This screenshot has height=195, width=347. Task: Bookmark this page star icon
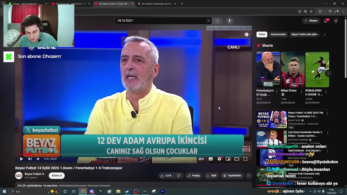coord(311,11)
